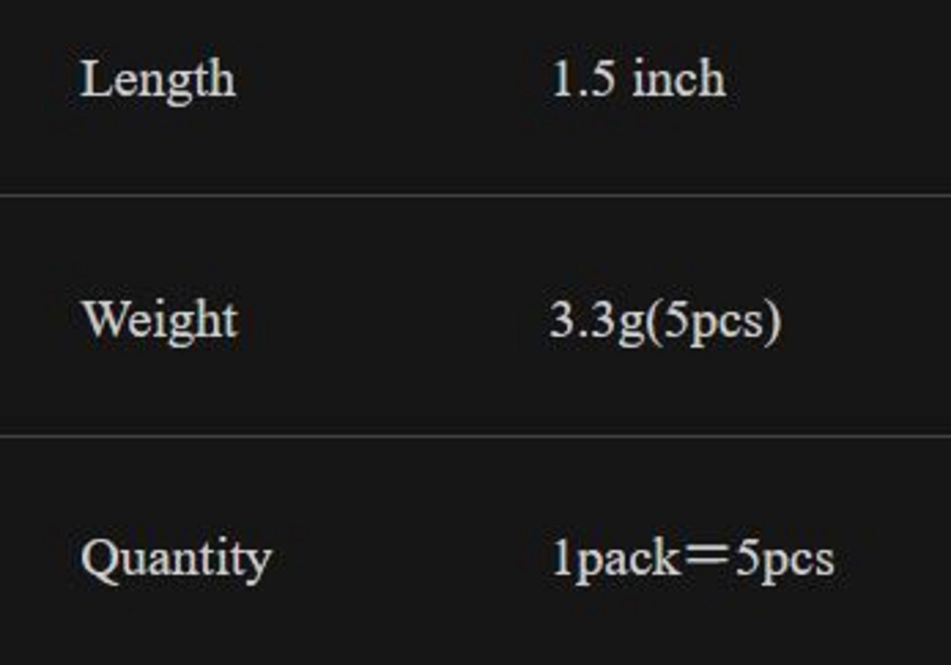
Task: Select the 1pack=5pcs value cell
Action: click(x=692, y=560)
